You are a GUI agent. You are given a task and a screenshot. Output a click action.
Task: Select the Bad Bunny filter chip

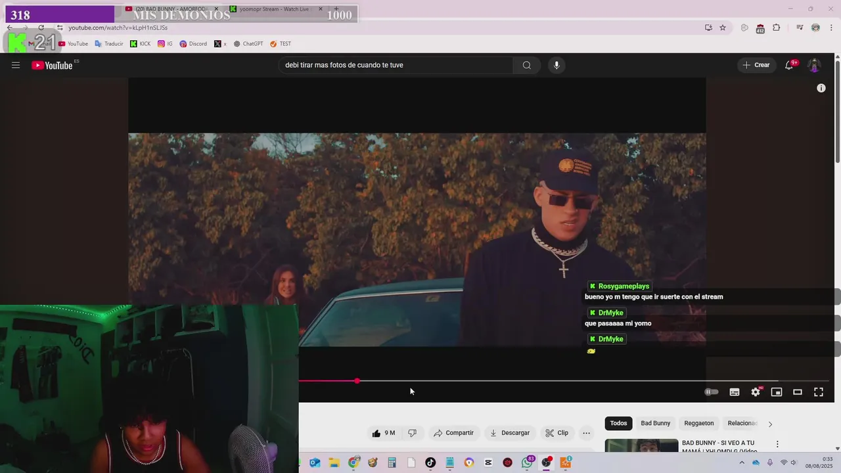pyautogui.click(x=656, y=423)
